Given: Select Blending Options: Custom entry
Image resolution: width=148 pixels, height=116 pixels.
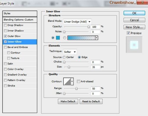Looking at the screenshot, I should [20, 20].
